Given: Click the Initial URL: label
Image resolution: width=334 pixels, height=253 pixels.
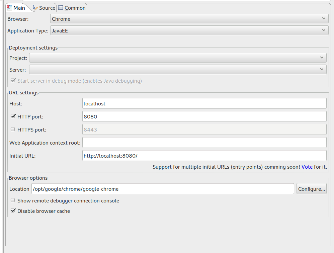Looking at the screenshot, I should click(x=22, y=156).
